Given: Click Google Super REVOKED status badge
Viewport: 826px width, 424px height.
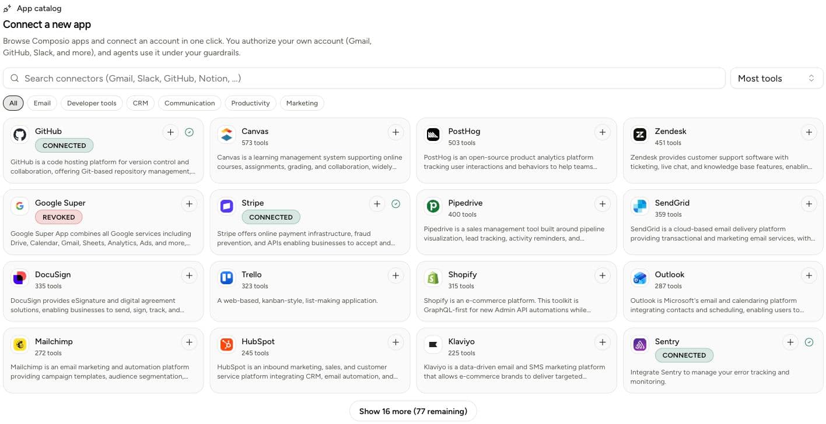Looking at the screenshot, I should (59, 217).
